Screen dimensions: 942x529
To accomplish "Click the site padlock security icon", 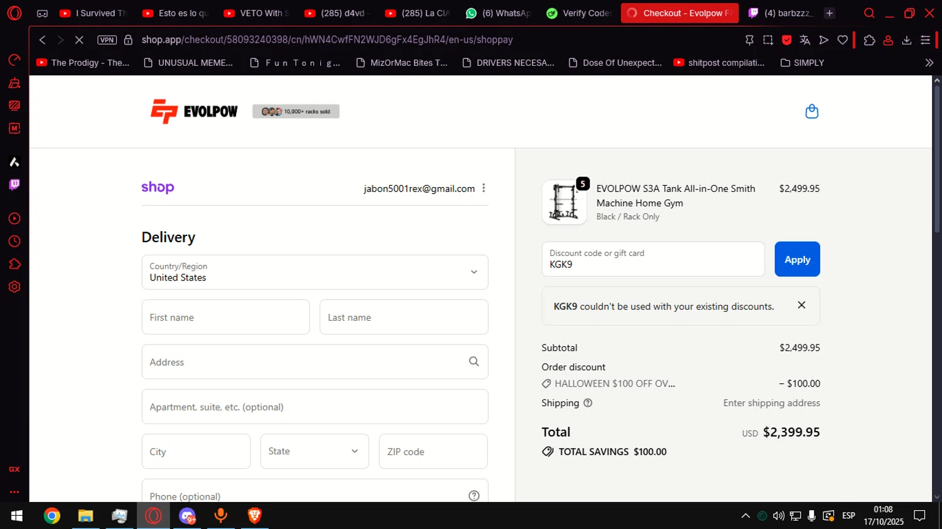I will point(128,40).
